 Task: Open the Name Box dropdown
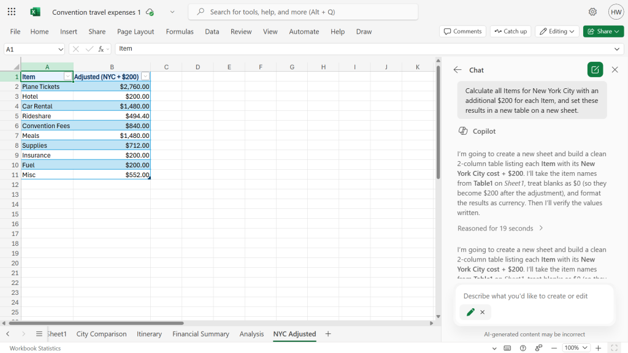click(61, 48)
